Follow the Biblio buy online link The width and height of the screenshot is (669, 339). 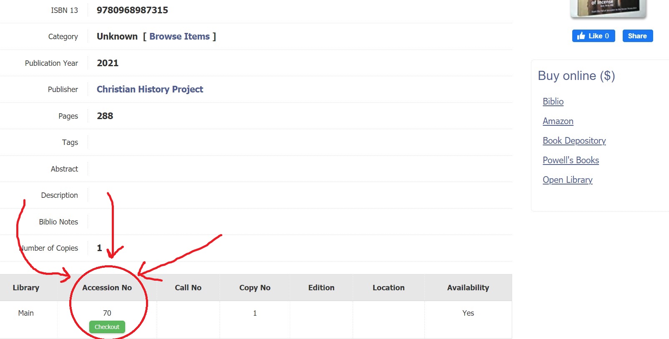(553, 102)
